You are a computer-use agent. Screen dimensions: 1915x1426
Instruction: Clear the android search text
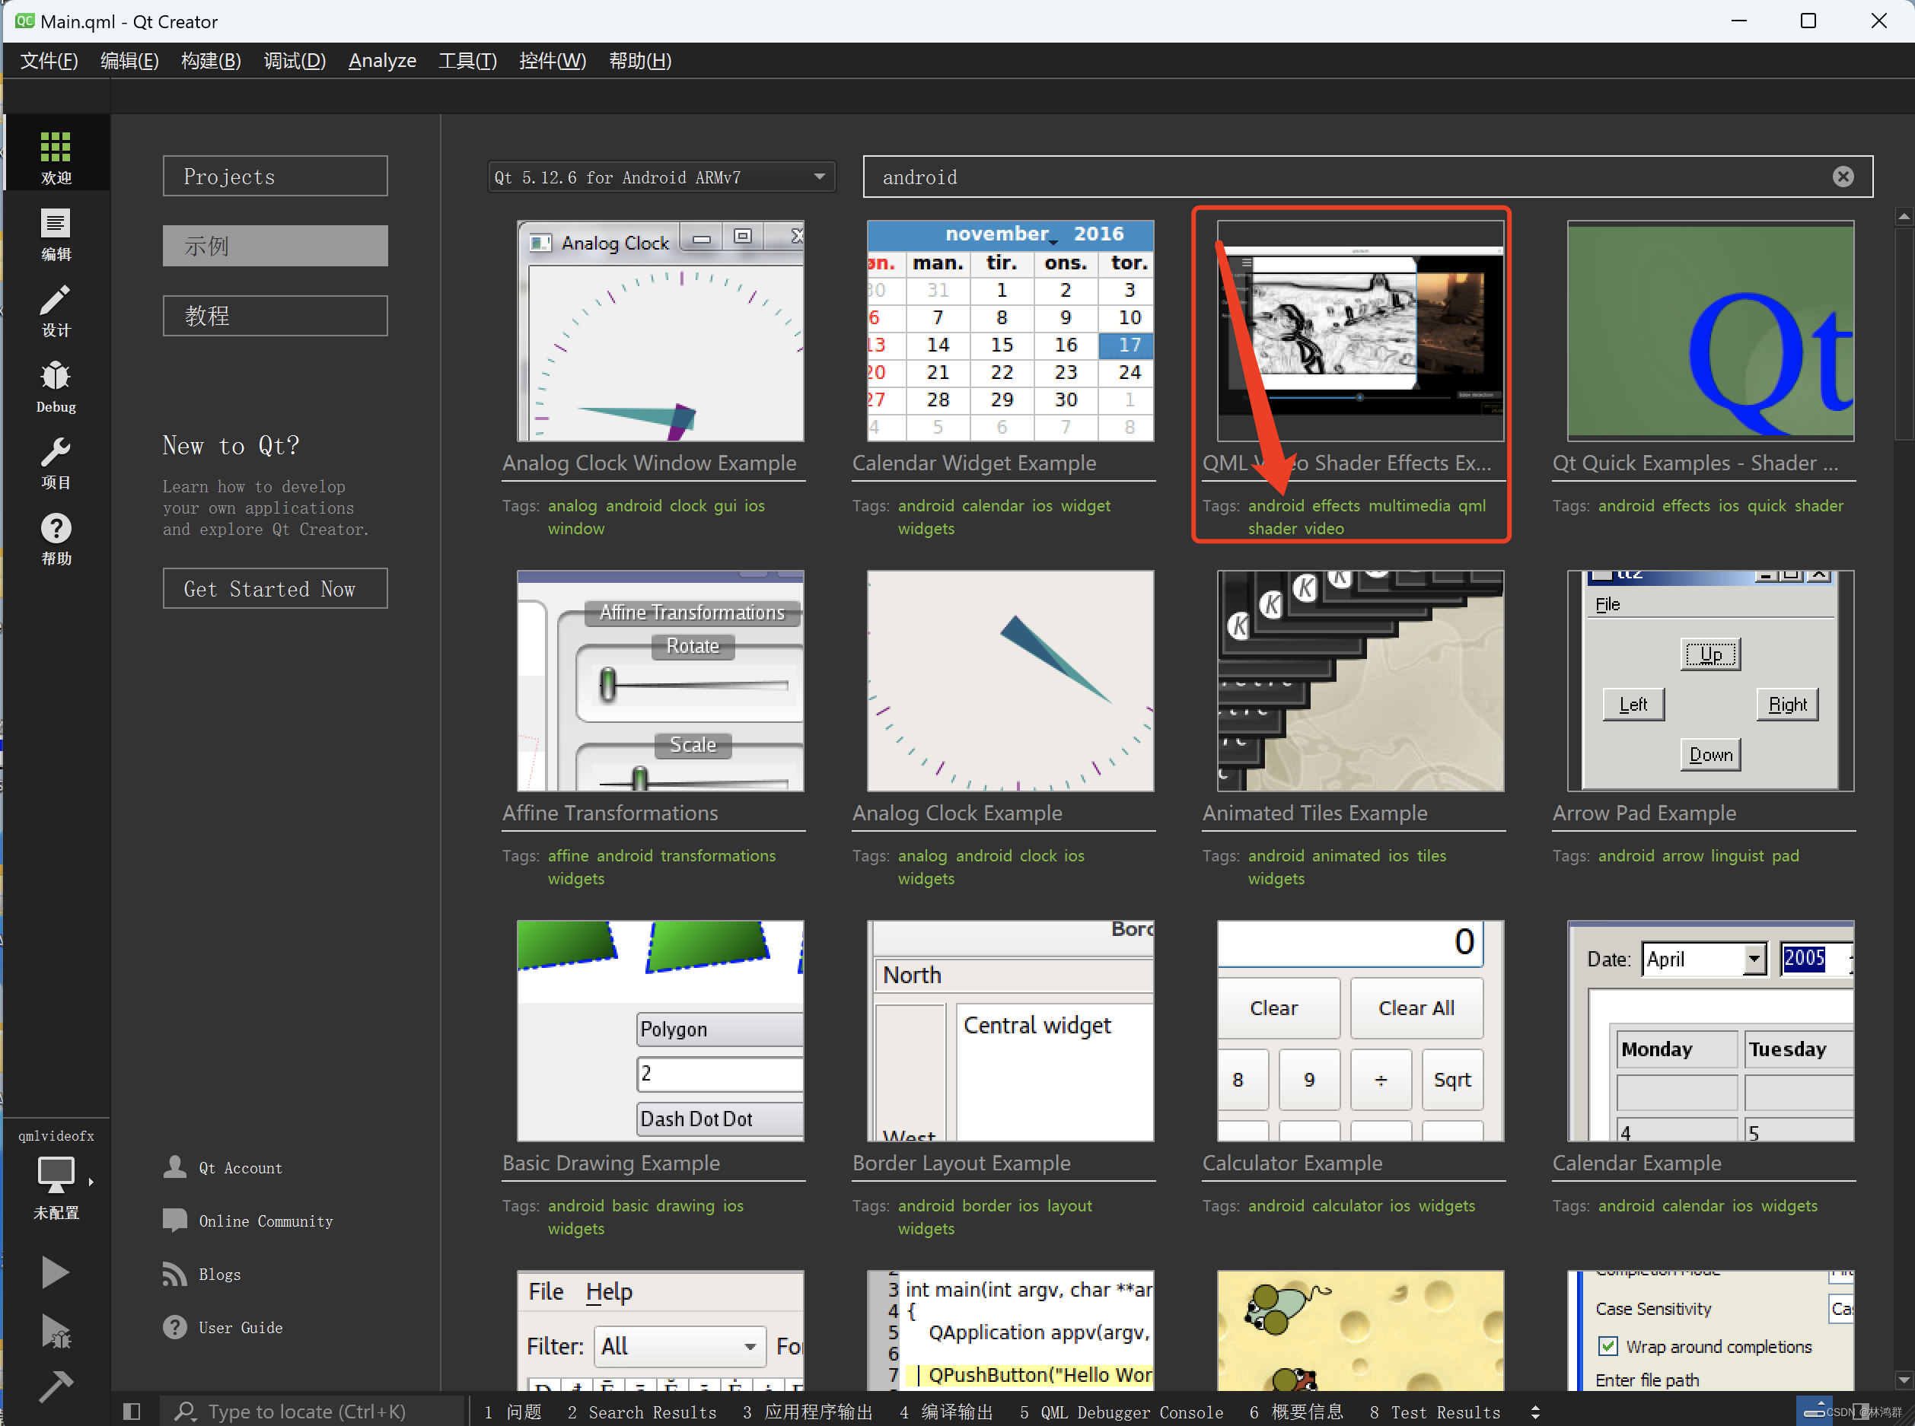tap(1843, 177)
